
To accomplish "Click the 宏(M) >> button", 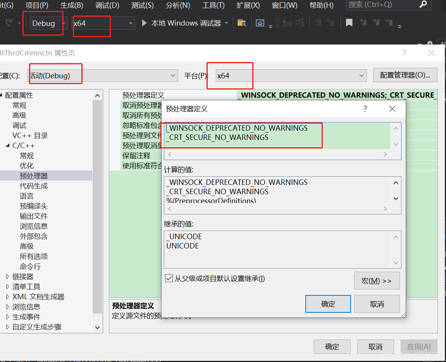I will point(376,281).
